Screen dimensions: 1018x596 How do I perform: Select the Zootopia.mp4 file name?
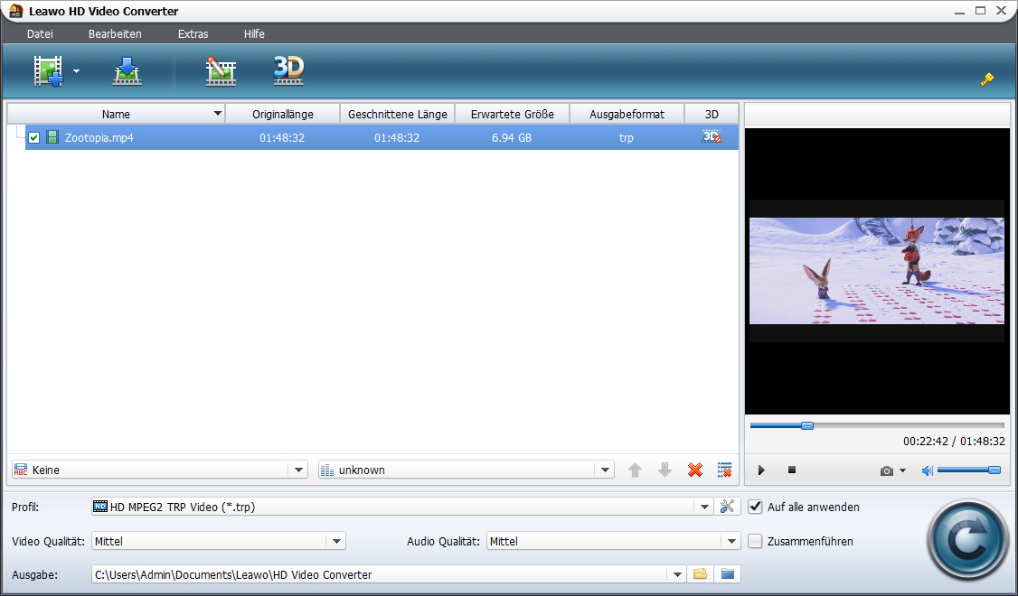99,137
